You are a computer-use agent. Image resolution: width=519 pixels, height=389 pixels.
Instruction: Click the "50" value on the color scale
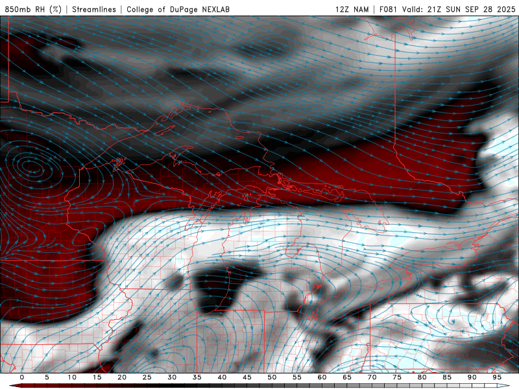[272, 377]
